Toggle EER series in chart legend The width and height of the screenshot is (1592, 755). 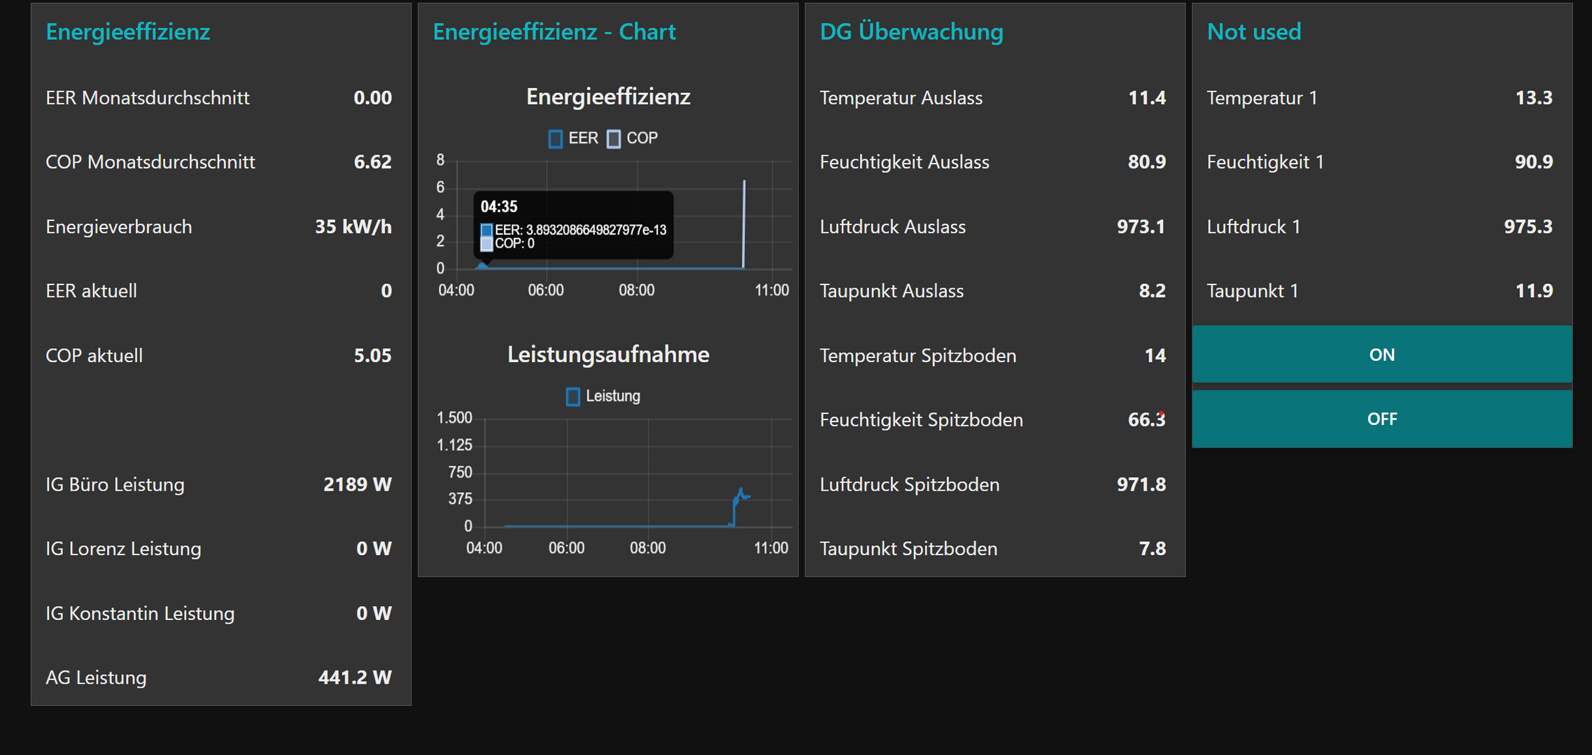pos(583,138)
